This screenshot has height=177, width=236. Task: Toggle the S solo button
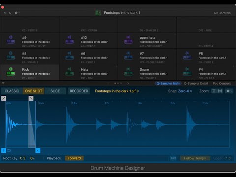tap(10, 13)
